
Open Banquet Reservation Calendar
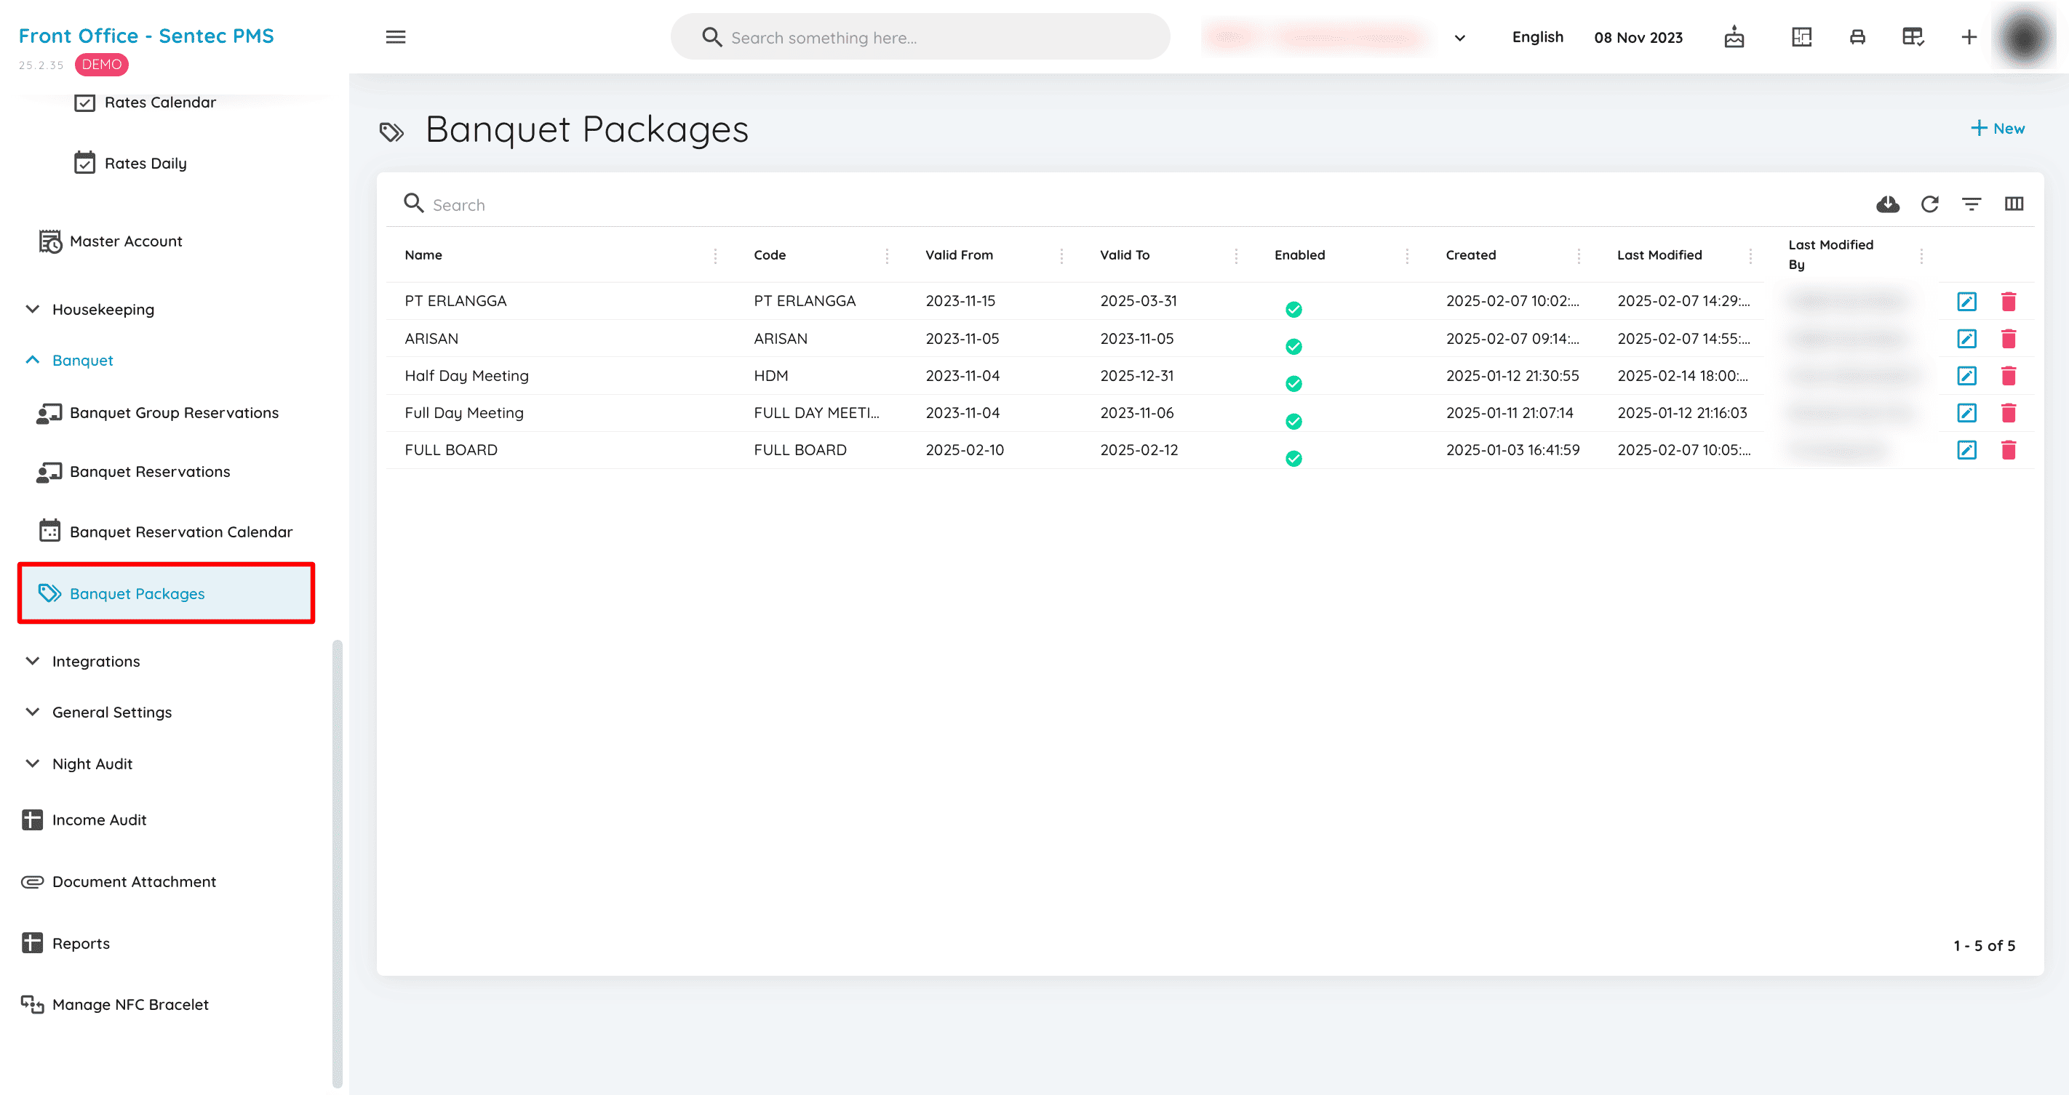coord(164,532)
